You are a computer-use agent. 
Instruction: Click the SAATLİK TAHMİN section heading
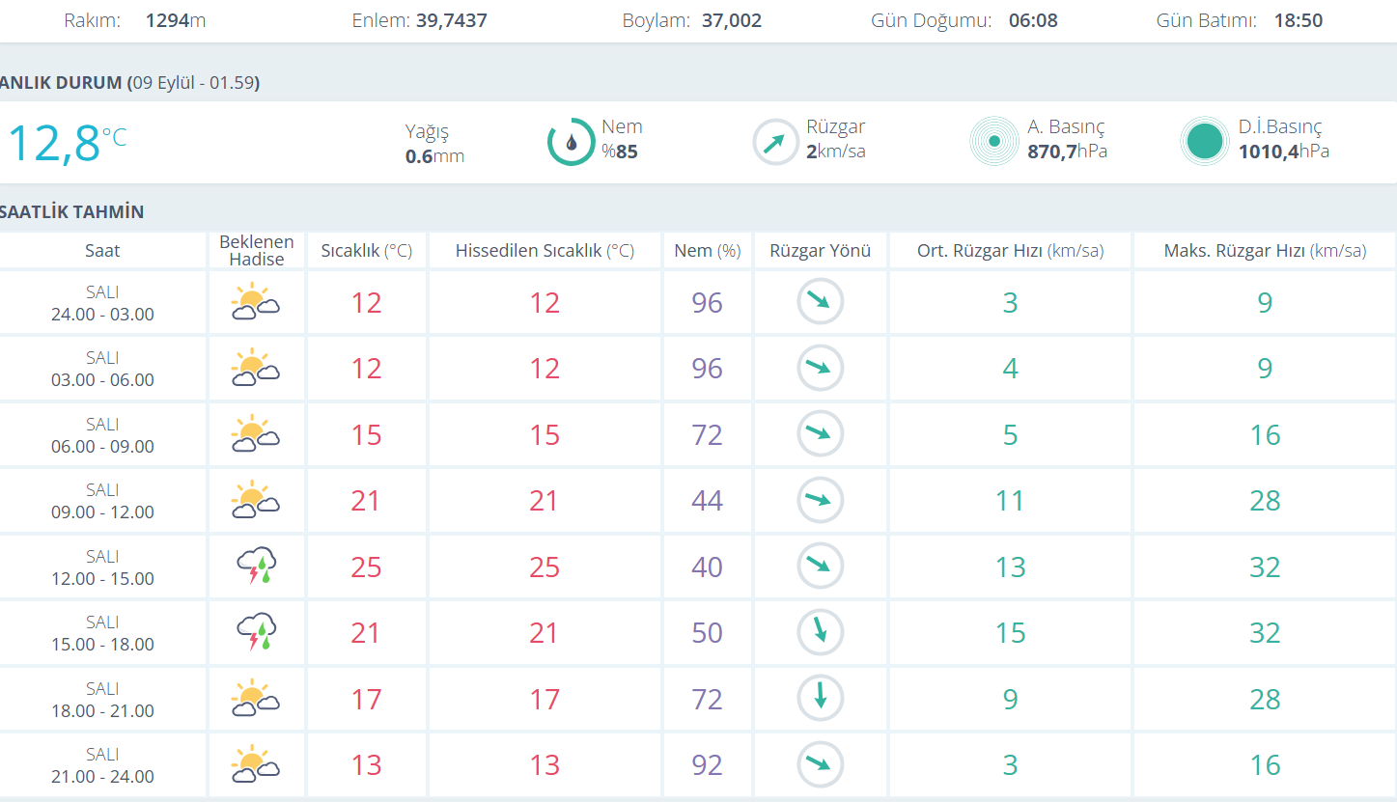(72, 211)
